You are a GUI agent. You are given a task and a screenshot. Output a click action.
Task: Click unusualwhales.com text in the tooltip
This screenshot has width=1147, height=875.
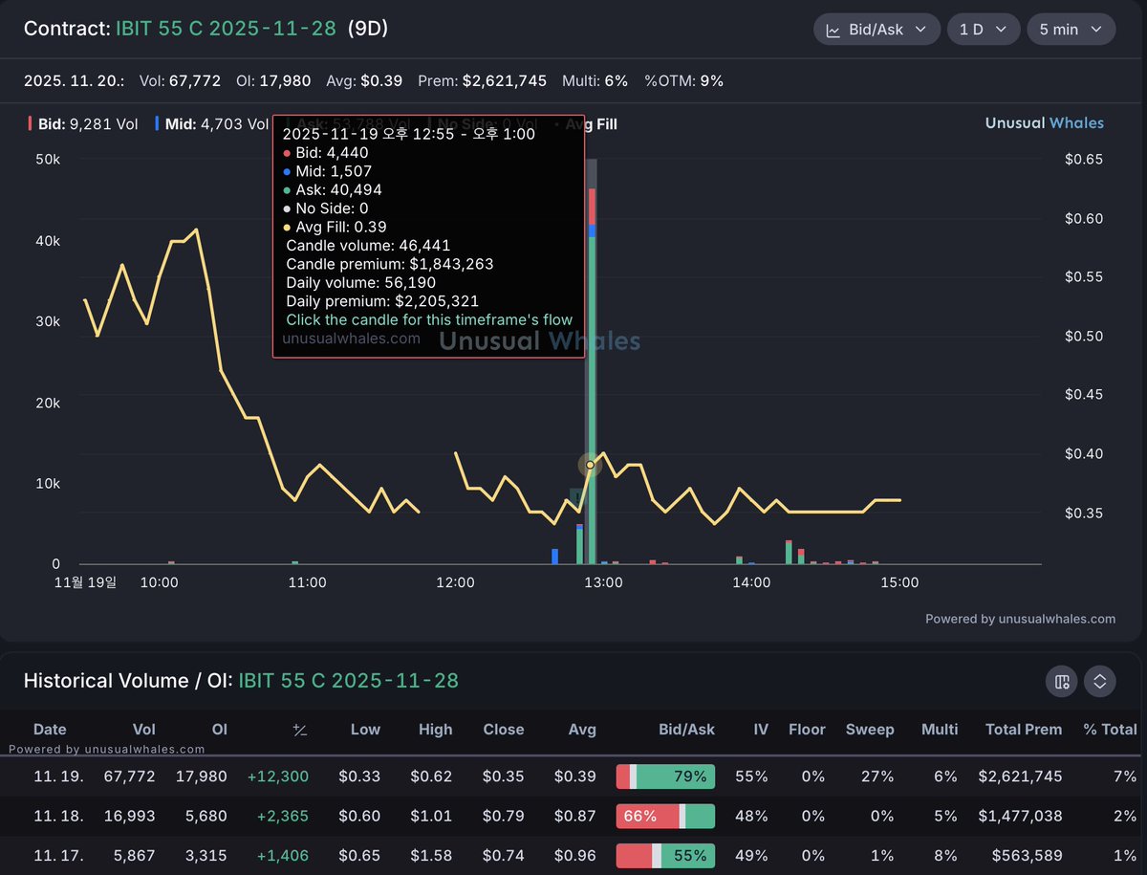click(x=351, y=338)
